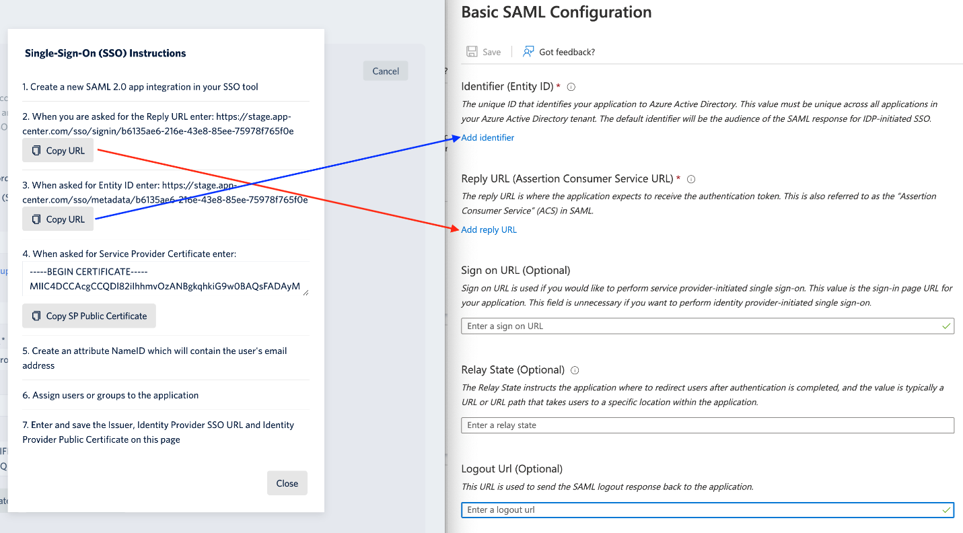Click the first Copy URL button
Viewport: 963px width, 533px height.
(58, 150)
